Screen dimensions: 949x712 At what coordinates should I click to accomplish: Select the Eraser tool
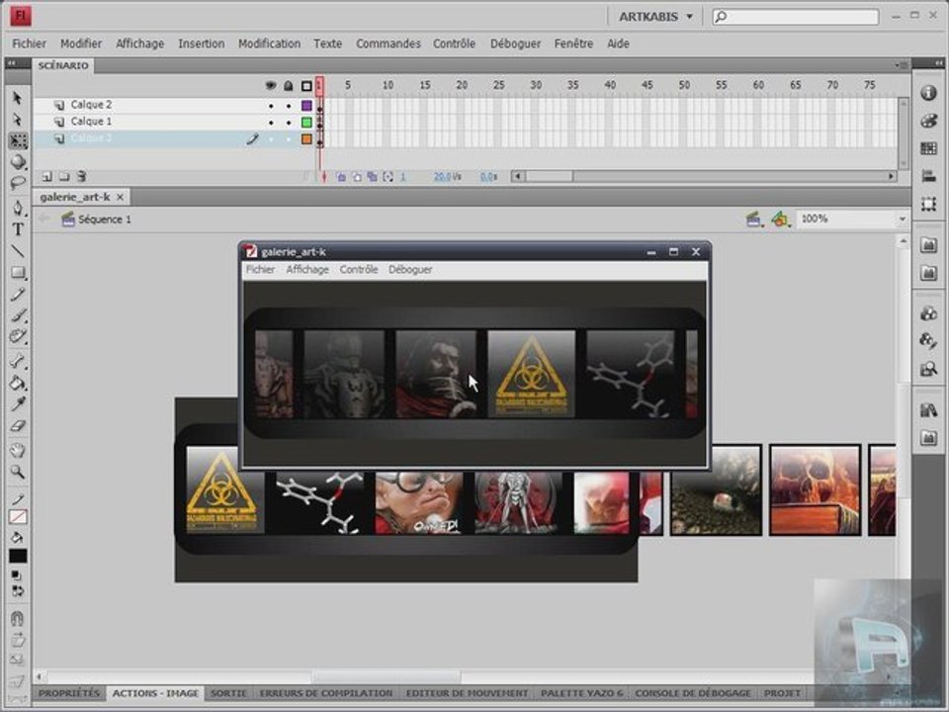(18, 426)
